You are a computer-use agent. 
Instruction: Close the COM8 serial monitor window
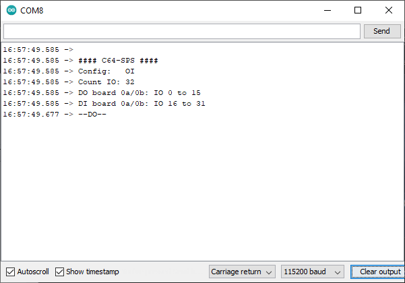click(388, 10)
